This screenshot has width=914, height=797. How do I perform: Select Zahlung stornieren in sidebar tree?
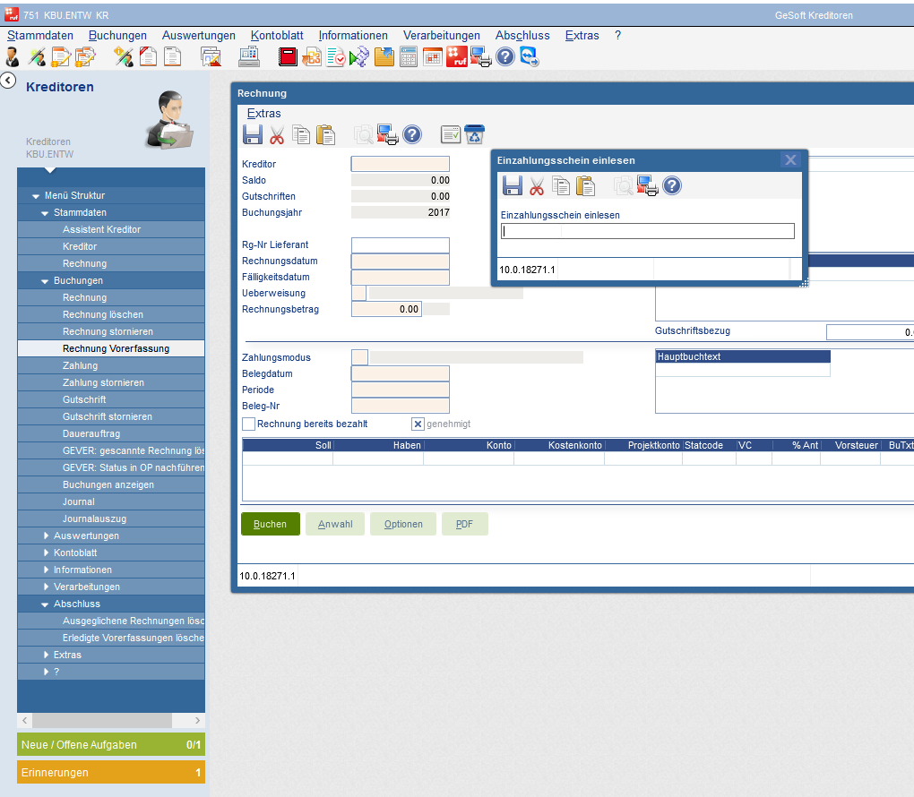click(x=111, y=382)
